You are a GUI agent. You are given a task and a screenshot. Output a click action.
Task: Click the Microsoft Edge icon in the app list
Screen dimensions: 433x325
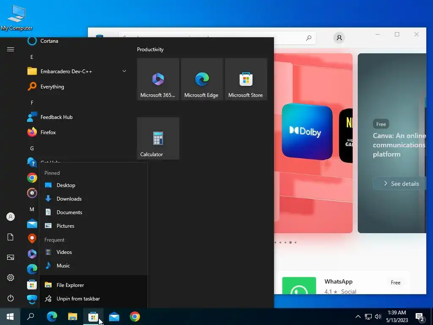click(x=32, y=269)
